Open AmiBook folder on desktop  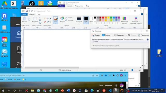pyautogui.click(x=159, y=53)
